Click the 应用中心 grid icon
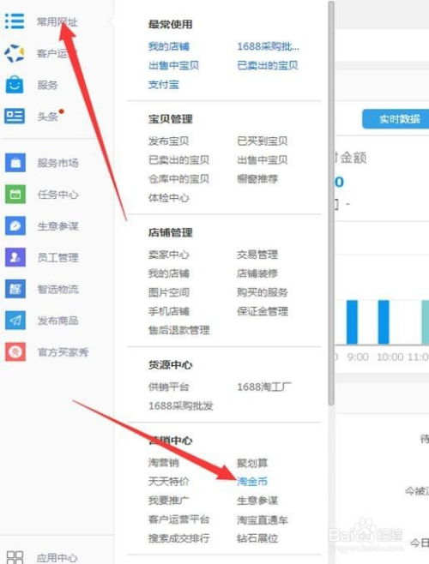 pyautogui.click(x=15, y=557)
